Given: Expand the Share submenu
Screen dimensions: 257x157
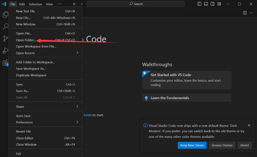Looking at the screenshot, I should click(x=45, y=106).
